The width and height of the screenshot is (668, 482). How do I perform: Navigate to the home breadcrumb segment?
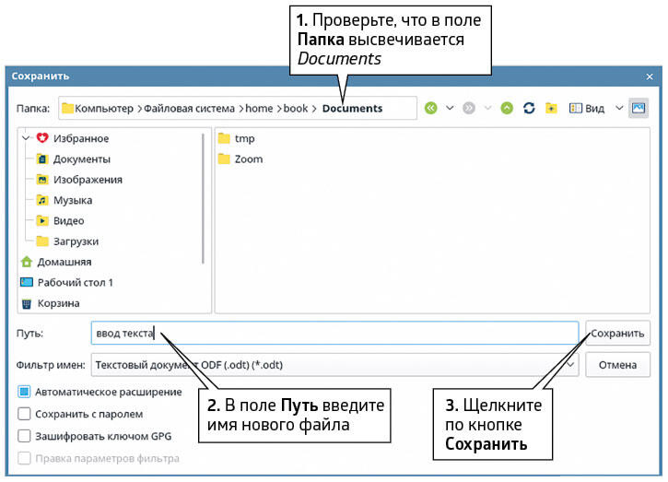[x=259, y=108]
